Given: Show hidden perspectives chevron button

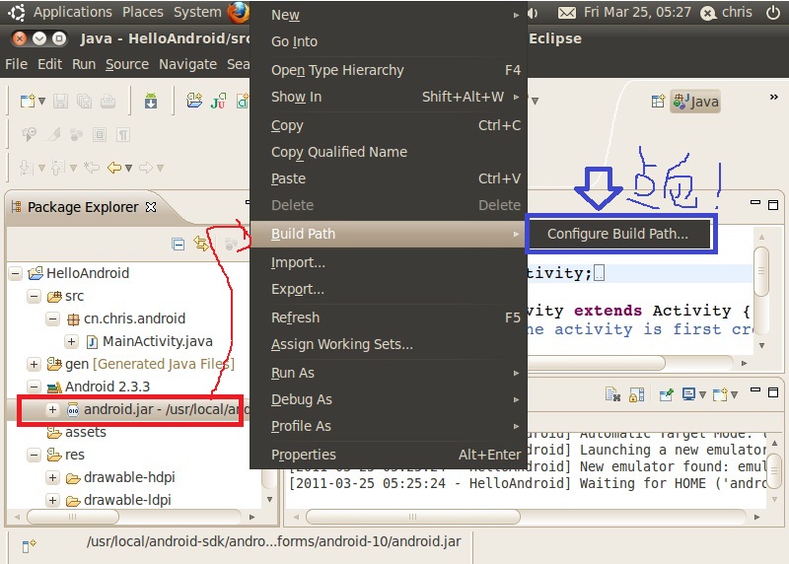Looking at the screenshot, I should (774, 97).
